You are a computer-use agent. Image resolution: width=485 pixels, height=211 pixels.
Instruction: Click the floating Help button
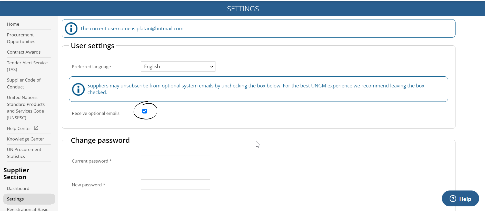[460, 198]
